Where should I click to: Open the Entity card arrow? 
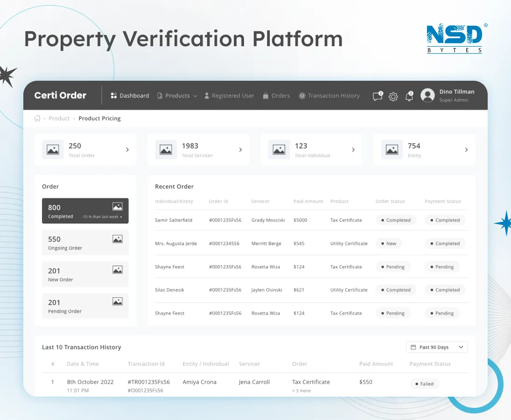pyautogui.click(x=466, y=149)
